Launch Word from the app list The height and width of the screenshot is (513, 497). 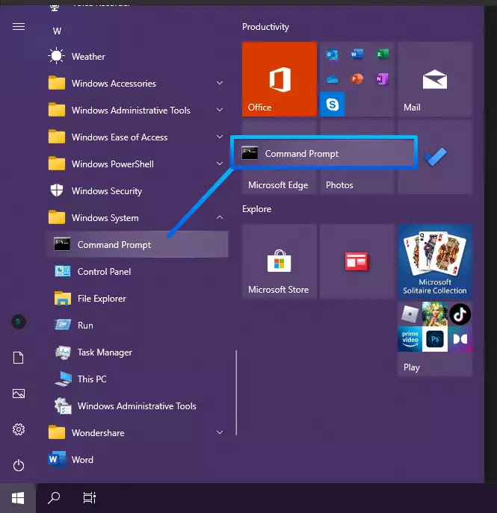tap(137, 459)
